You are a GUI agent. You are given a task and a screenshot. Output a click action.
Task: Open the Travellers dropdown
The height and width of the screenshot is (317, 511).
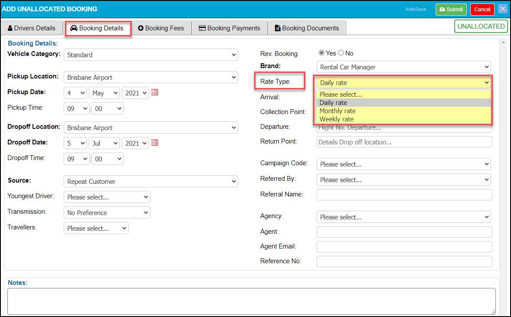(x=96, y=229)
